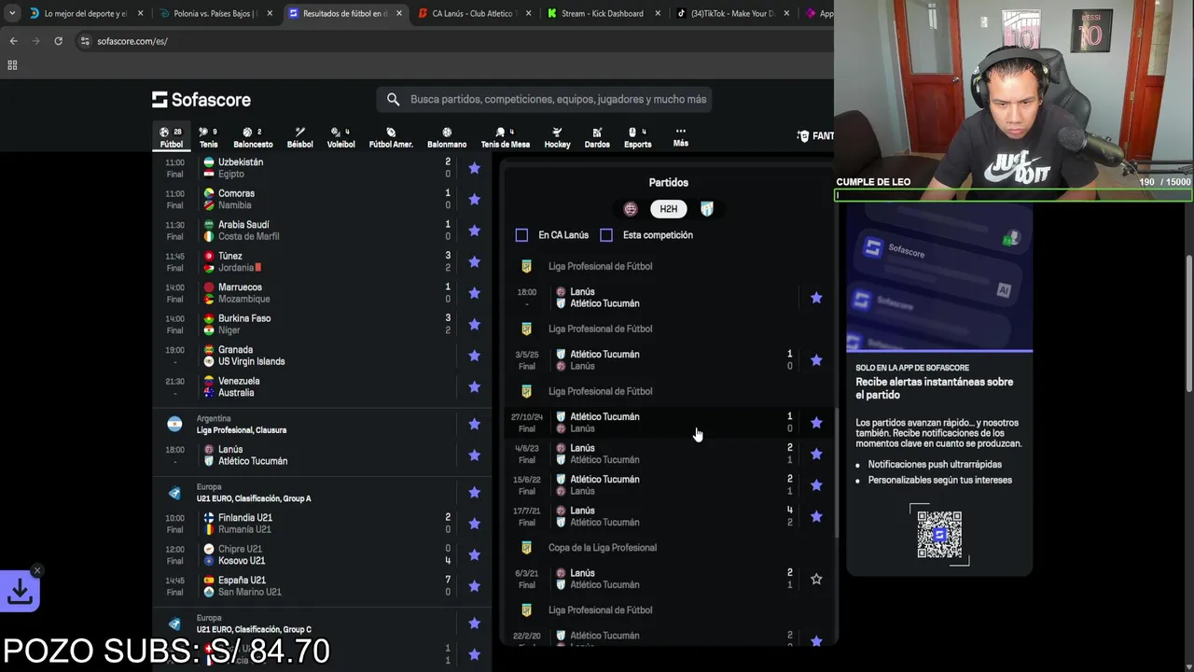
Task: Check the Esta competición checkbox
Action: [x=606, y=235]
